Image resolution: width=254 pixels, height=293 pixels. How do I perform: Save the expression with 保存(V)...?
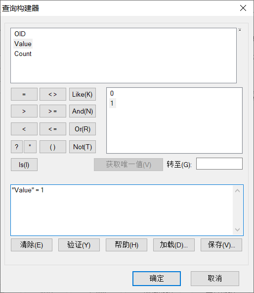tap(221, 245)
